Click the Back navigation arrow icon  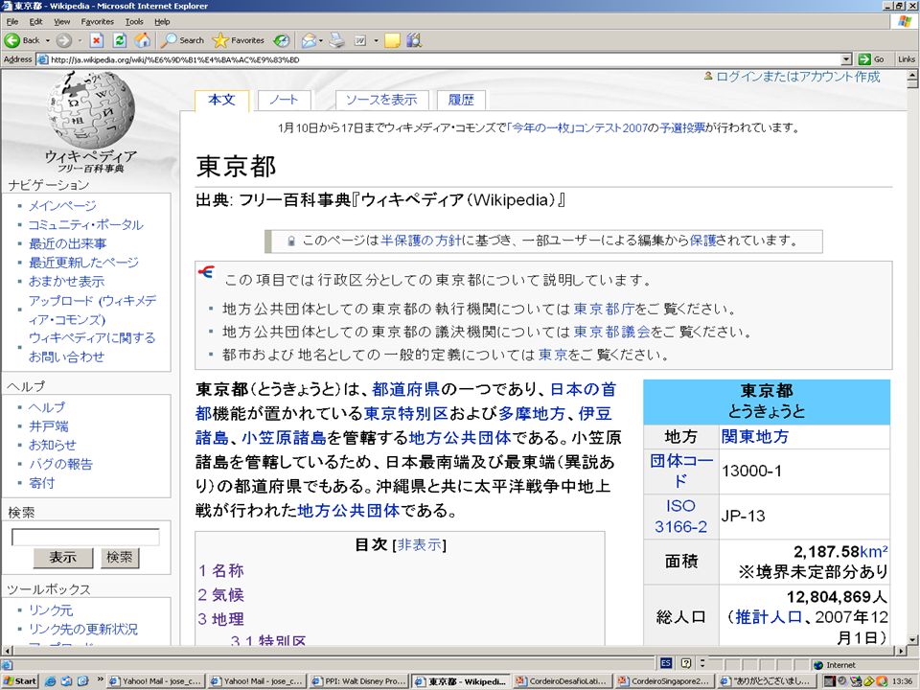(11, 40)
